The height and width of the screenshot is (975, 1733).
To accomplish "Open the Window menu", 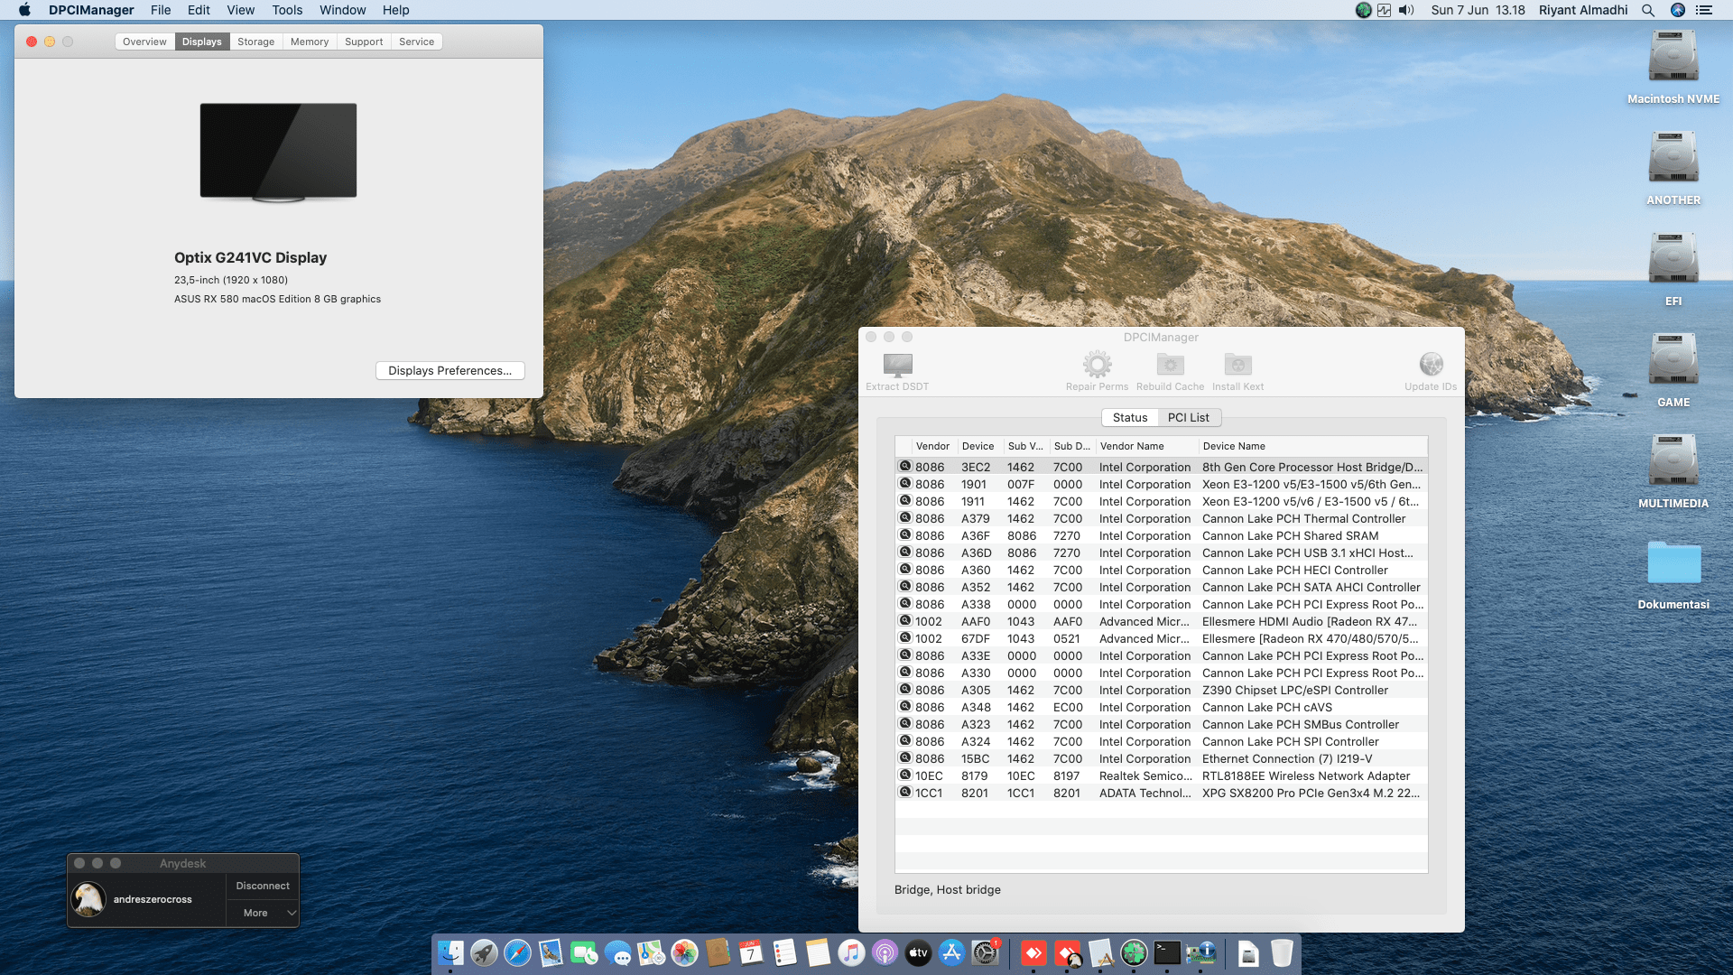I will click(342, 10).
